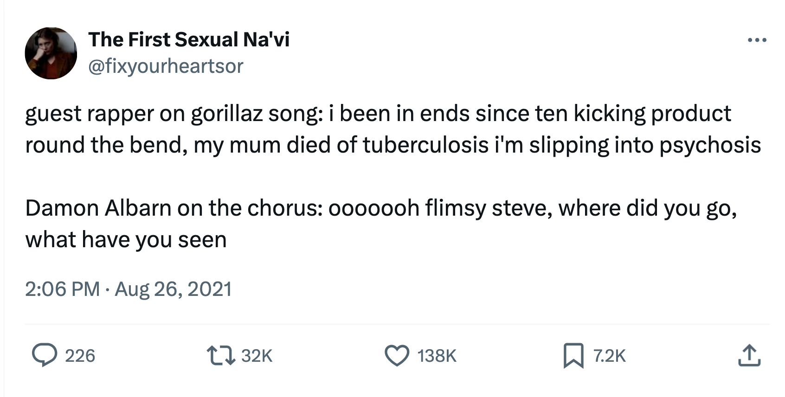Click the round profile avatar photo
Screen dimensions: 785x397
point(51,53)
